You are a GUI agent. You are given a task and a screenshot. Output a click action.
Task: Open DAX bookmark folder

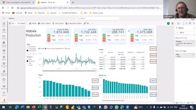pos(84,13)
